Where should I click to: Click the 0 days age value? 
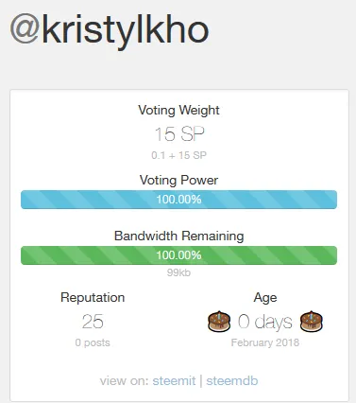pyautogui.click(x=265, y=322)
